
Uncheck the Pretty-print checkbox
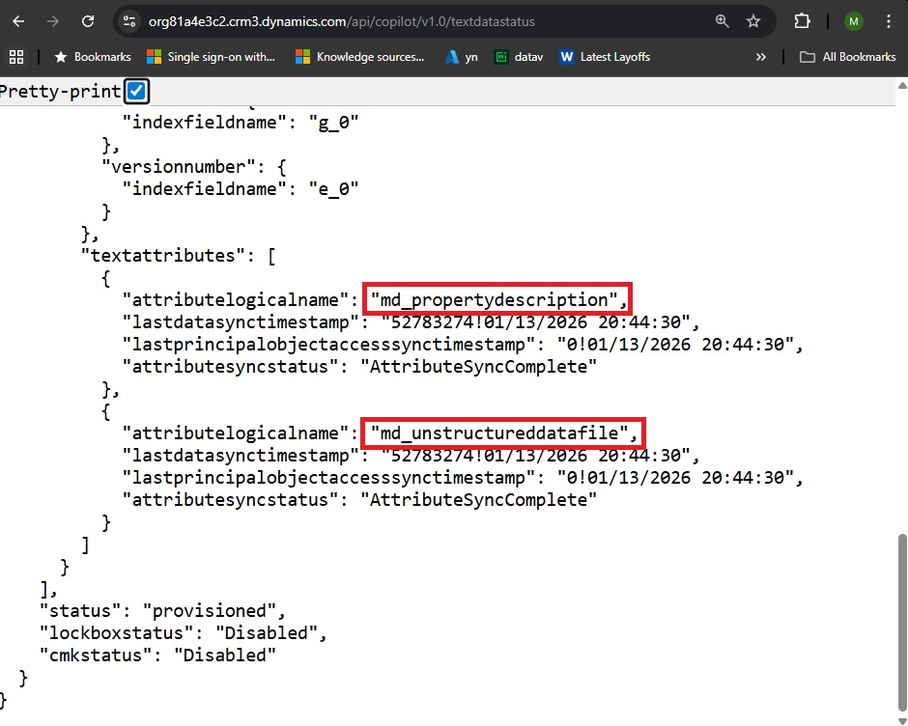[x=136, y=92]
